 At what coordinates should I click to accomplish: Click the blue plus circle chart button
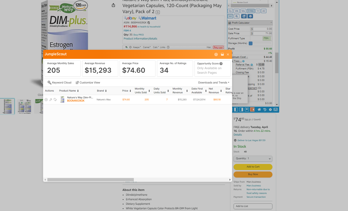coord(250,16)
